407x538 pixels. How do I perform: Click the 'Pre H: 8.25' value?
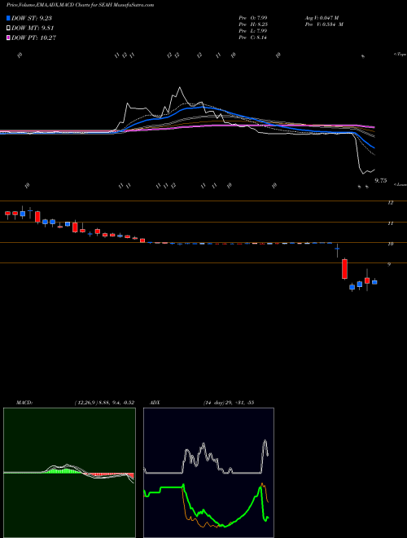click(x=253, y=24)
